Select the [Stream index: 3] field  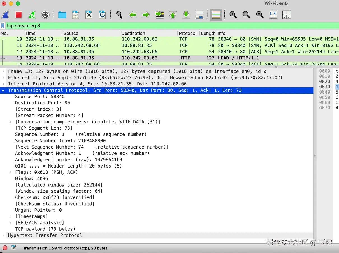click(38, 109)
